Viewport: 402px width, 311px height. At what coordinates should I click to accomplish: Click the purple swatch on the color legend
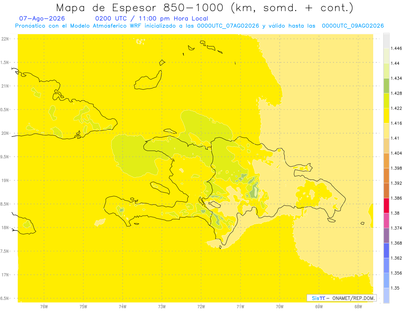tap(386, 236)
